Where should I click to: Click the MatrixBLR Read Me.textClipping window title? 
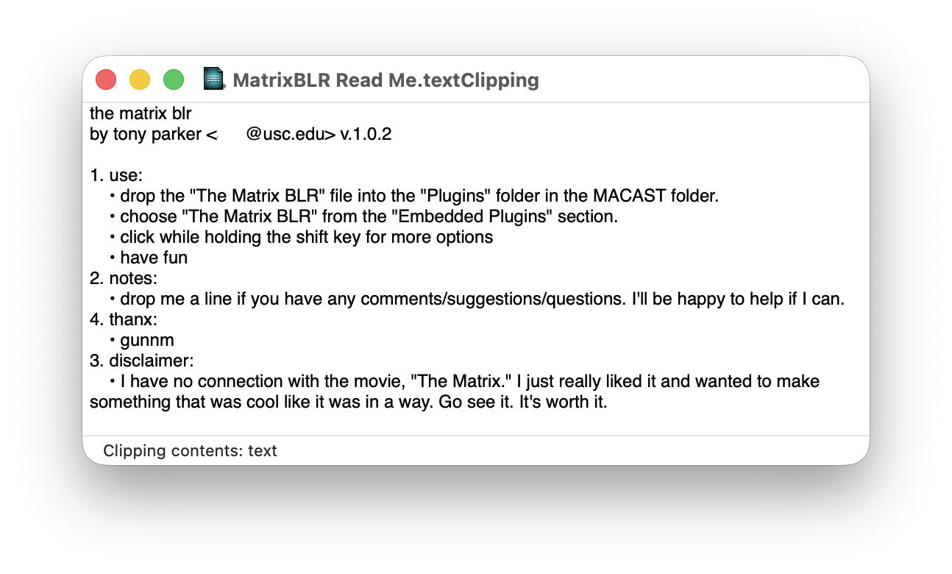pyautogui.click(x=386, y=79)
